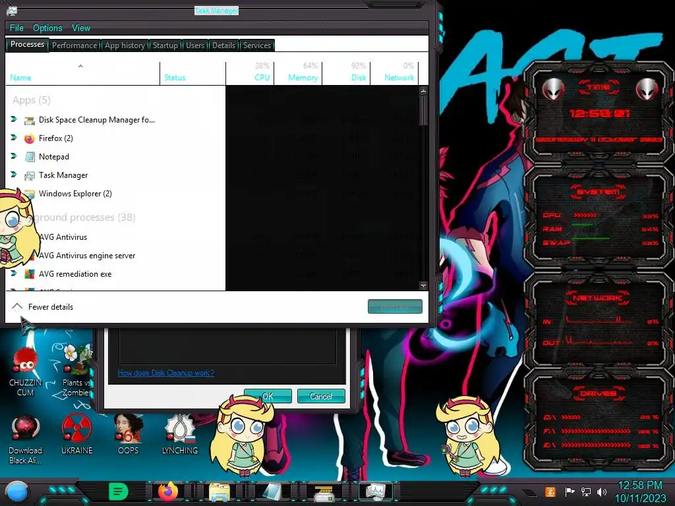
Task: Click the Disk Space Cleanup Manager process icon
Action: coord(29,121)
